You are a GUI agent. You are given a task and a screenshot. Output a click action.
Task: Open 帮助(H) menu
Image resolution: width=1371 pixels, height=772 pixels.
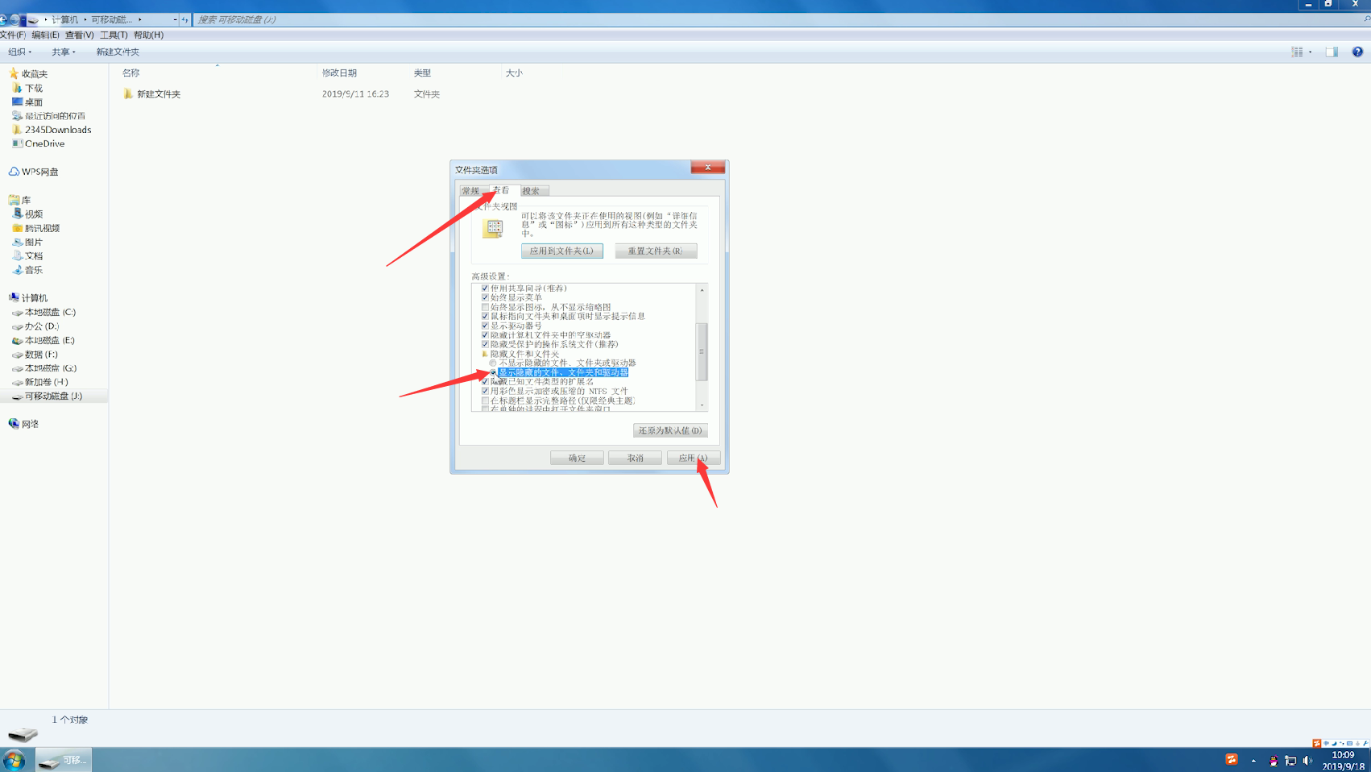(x=148, y=35)
